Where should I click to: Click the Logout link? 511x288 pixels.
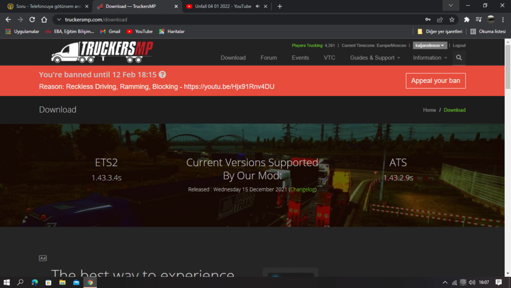(459, 45)
